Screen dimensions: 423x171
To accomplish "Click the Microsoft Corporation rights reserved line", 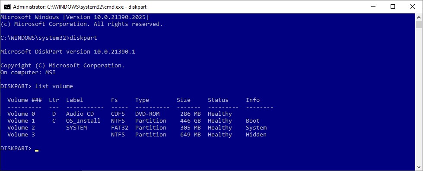I will click(82, 24).
